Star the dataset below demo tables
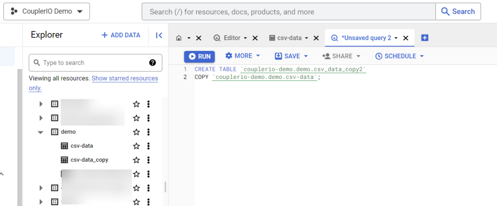The width and height of the screenshot is (497, 206). tap(136, 188)
